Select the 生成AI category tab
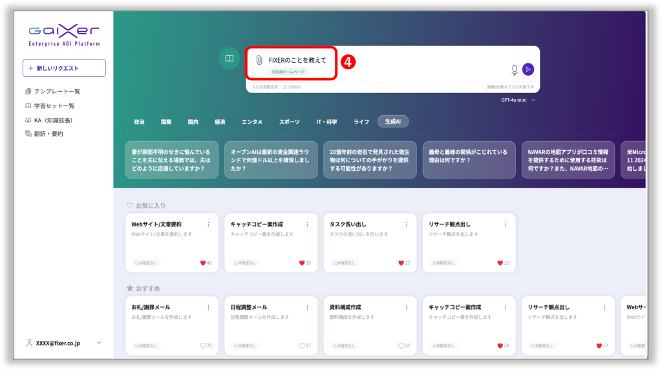Image resolution: width=662 pixels, height=370 pixels. [393, 122]
